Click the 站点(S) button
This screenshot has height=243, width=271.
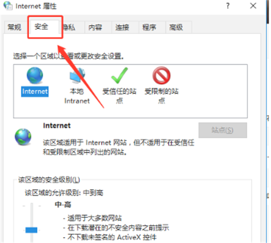pyautogui.click(x=223, y=130)
